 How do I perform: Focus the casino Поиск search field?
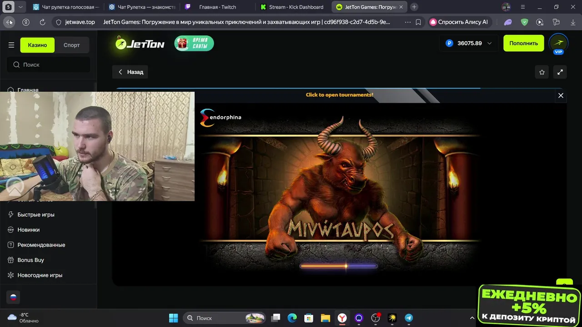(49, 64)
